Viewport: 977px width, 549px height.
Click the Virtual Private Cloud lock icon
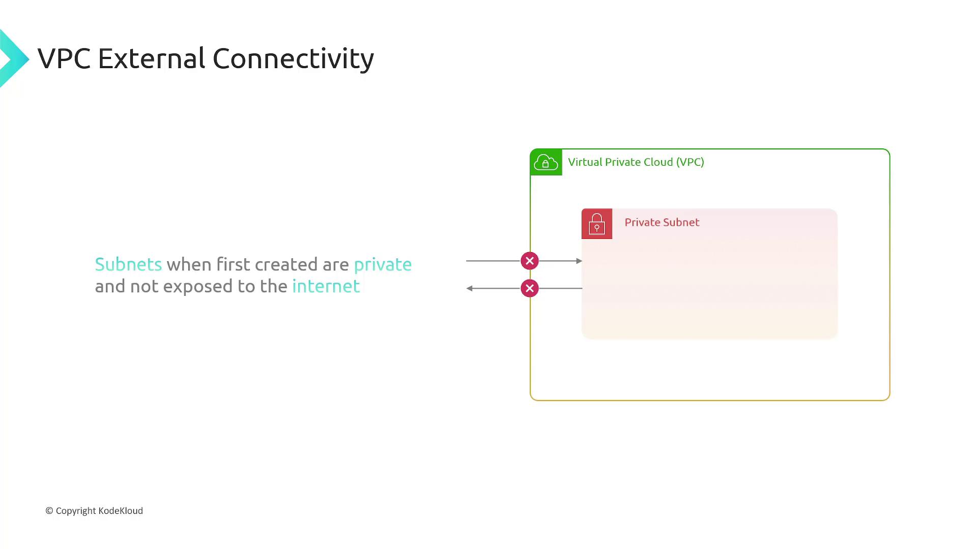pos(545,162)
